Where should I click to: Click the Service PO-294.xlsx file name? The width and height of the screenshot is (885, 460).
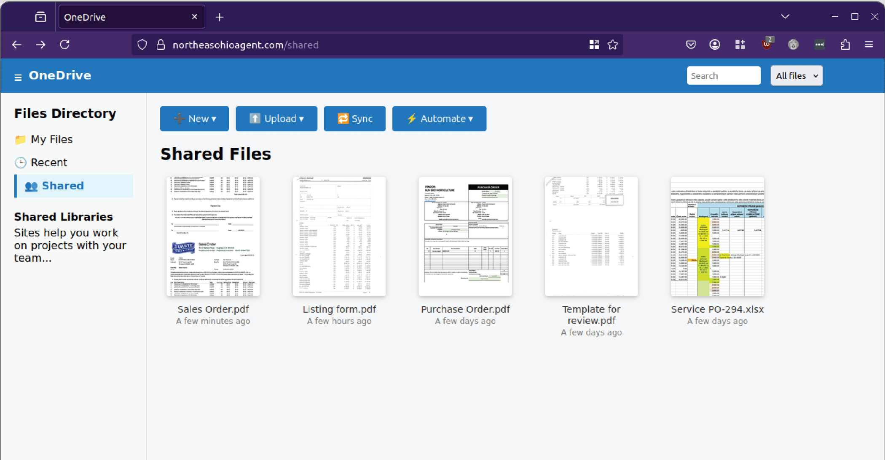click(x=717, y=309)
